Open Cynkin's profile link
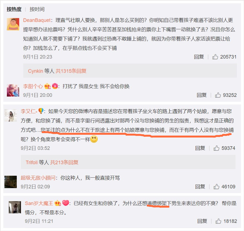Viewport: 244px width, 231px height. [x=35, y=71]
